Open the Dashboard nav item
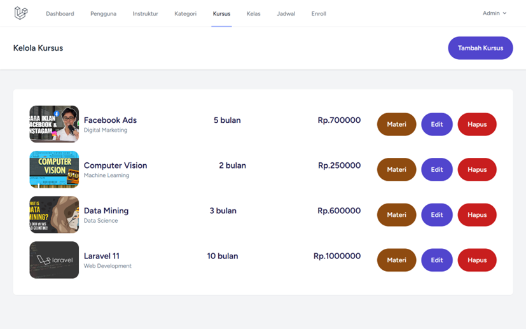 pos(60,14)
